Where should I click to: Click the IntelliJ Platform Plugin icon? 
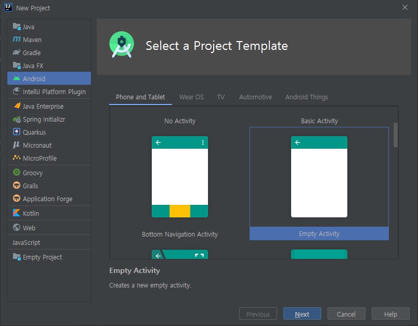coord(17,92)
